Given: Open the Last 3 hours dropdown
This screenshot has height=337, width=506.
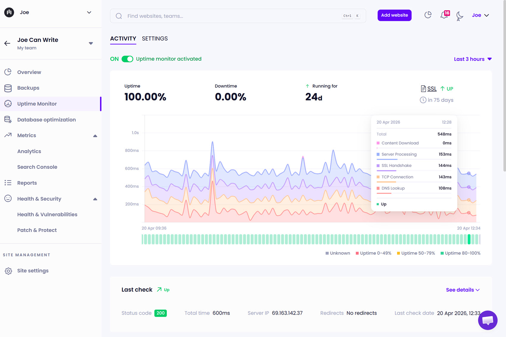Looking at the screenshot, I should coord(473,59).
